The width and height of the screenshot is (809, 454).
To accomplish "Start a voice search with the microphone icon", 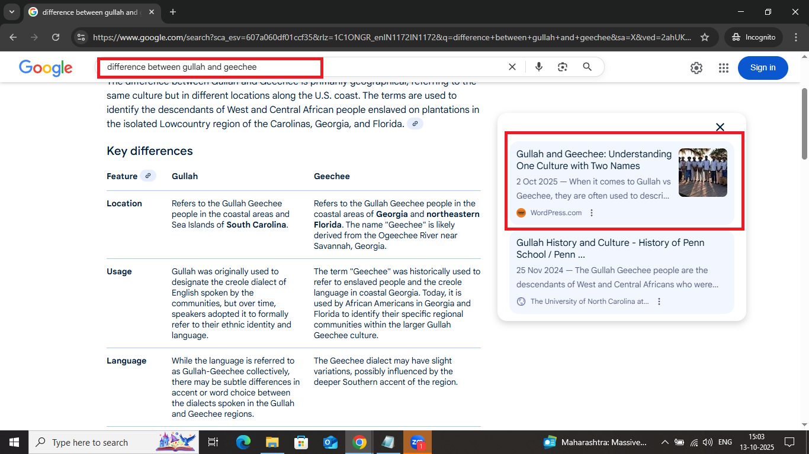I will (x=539, y=67).
